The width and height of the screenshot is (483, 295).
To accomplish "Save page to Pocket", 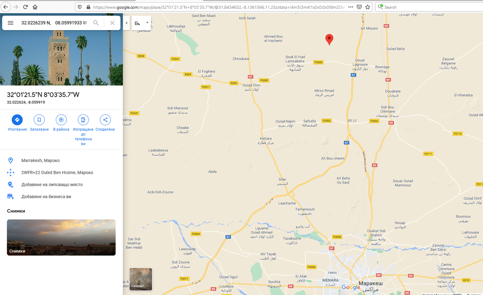I will coord(359,7).
